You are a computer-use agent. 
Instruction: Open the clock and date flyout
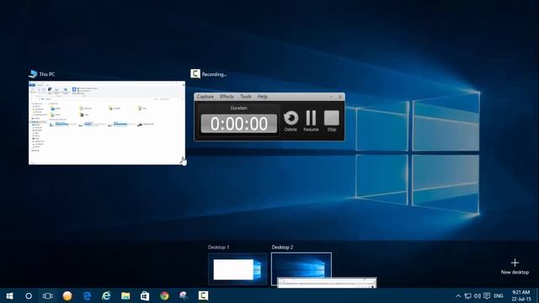pyautogui.click(x=521, y=295)
